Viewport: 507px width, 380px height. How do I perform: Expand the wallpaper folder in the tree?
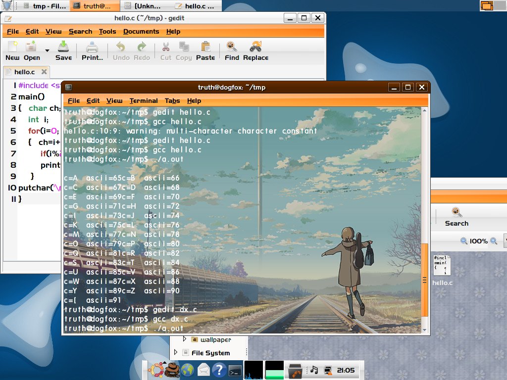[x=184, y=339]
